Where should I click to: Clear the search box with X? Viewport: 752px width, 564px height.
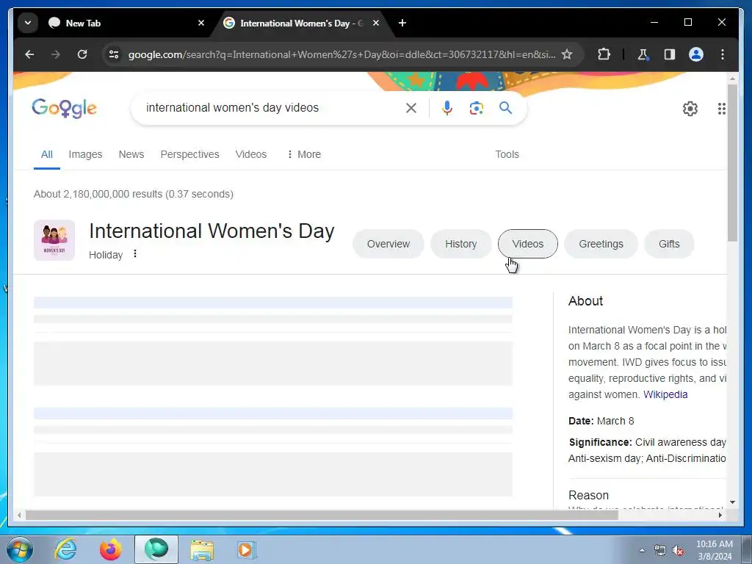[x=411, y=108]
